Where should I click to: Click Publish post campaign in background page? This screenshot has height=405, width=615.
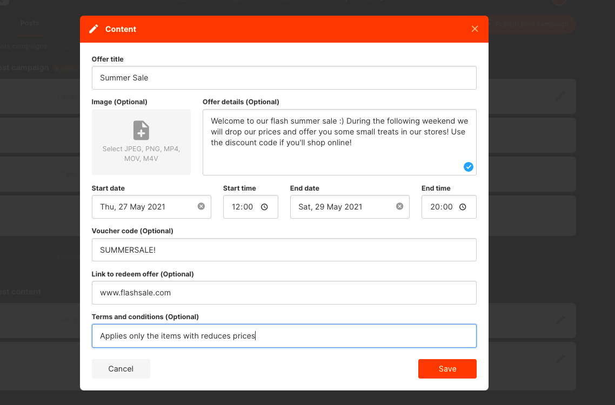(532, 24)
